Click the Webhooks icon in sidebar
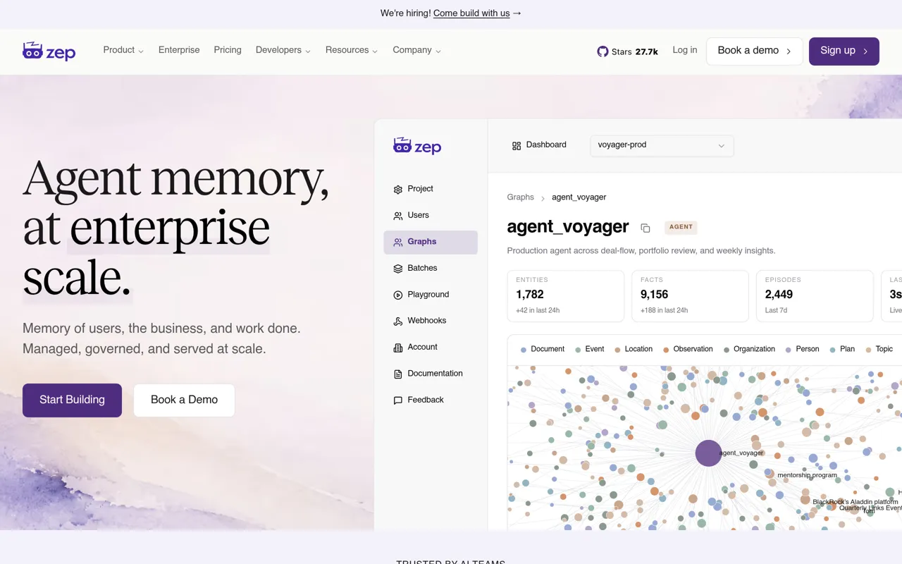 tap(398, 321)
